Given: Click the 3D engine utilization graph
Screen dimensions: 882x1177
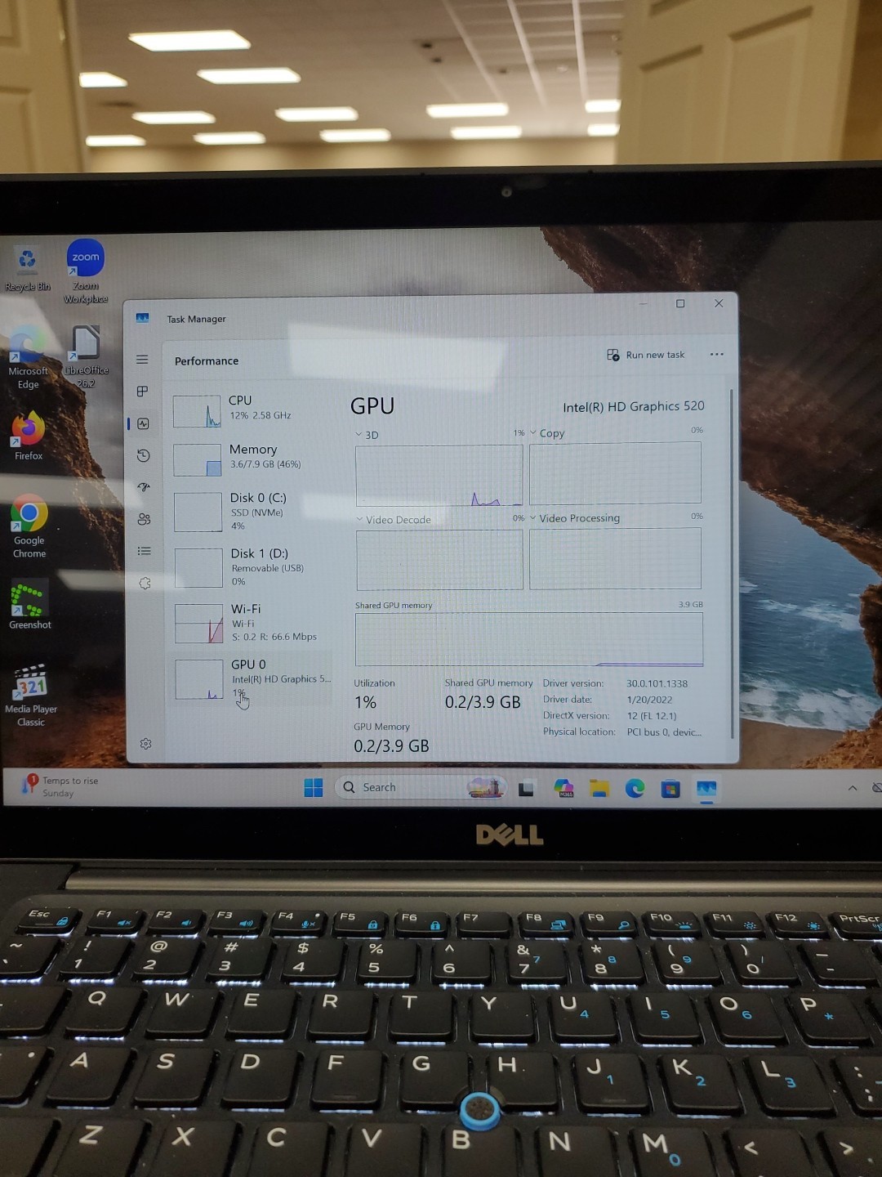Looking at the screenshot, I should (x=439, y=476).
